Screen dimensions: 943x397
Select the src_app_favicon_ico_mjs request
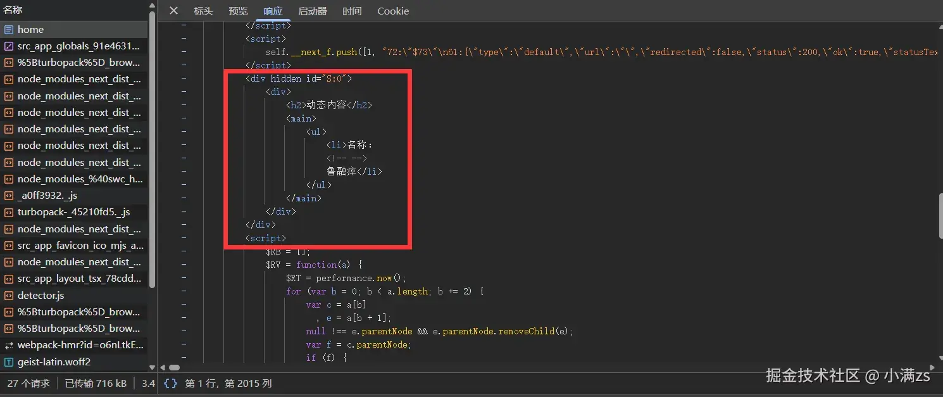pyautogui.click(x=74, y=246)
